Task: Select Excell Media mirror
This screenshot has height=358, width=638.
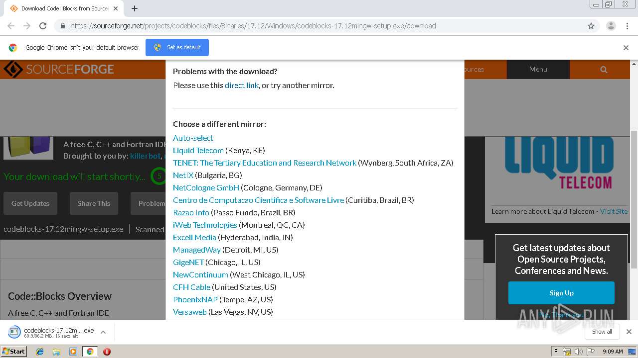Action: tap(194, 237)
